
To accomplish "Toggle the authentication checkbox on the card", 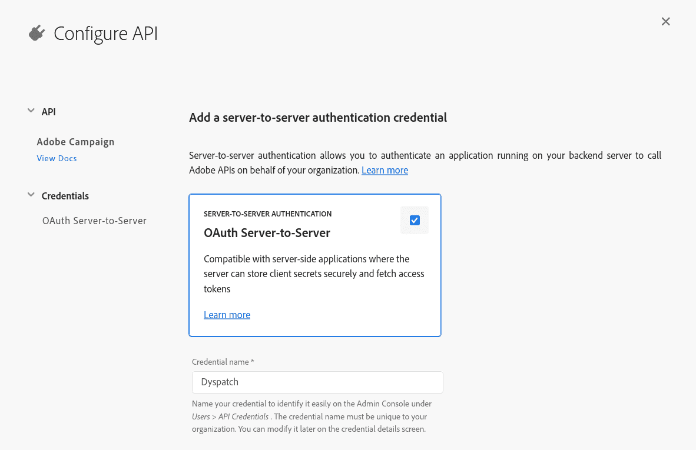I will point(415,219).
